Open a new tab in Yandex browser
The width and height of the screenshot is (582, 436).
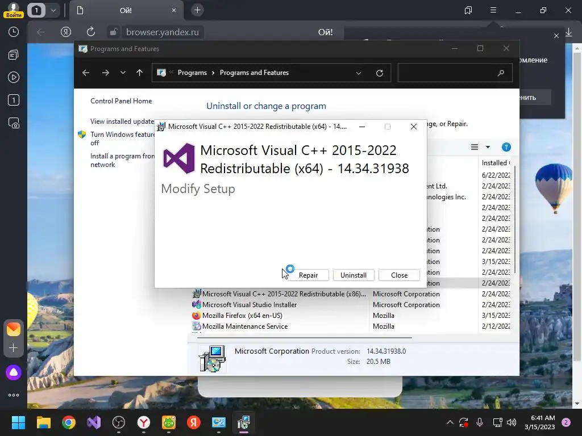pyautogui.click(x=197, y=10)
